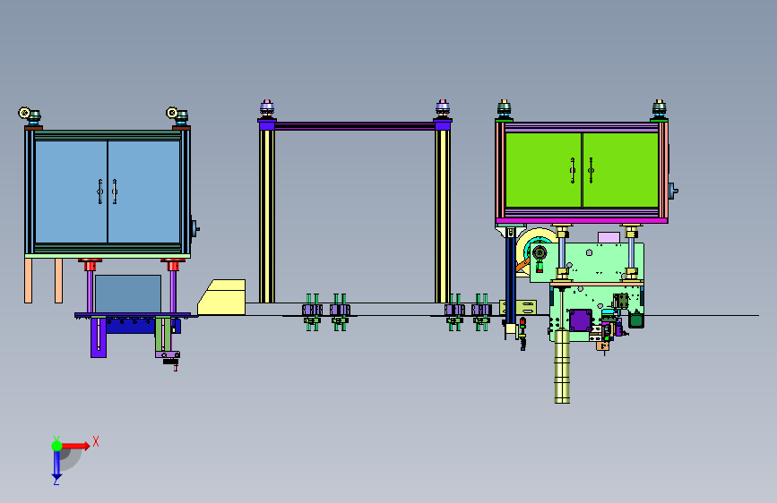Select the left green cabinet door
777x503 pixels.
(544, 170)
